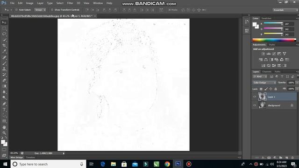Enable Show Transform Controls checkbox
Screen dimensions: 299x168
(x=52, y=10)
